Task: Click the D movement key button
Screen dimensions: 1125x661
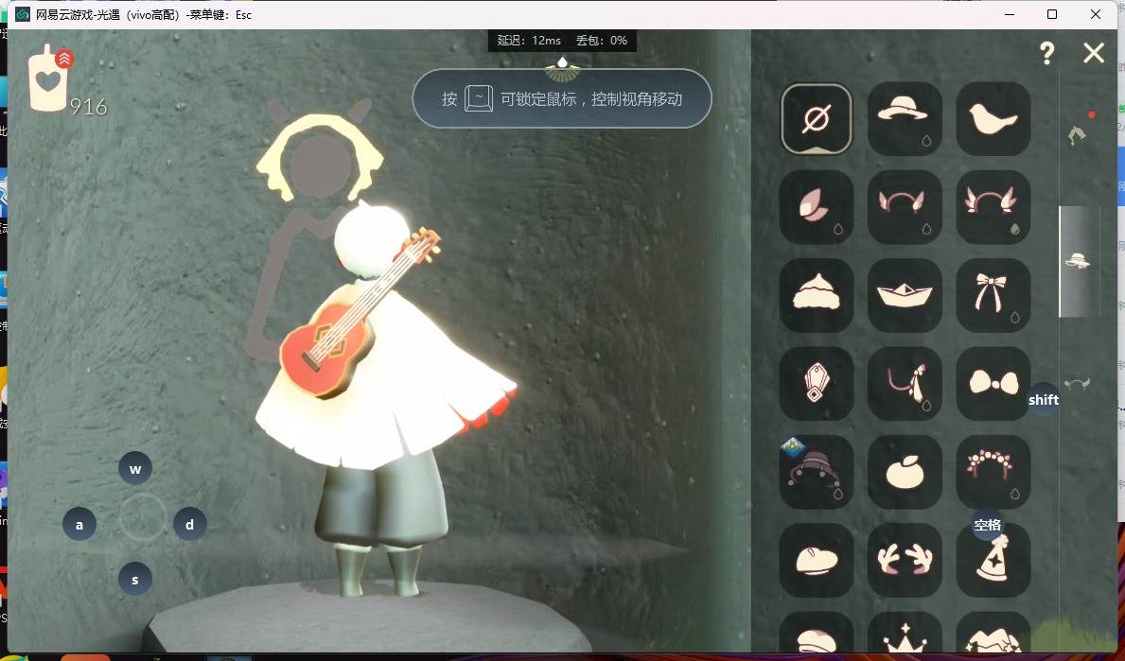Action: (189, 524)
